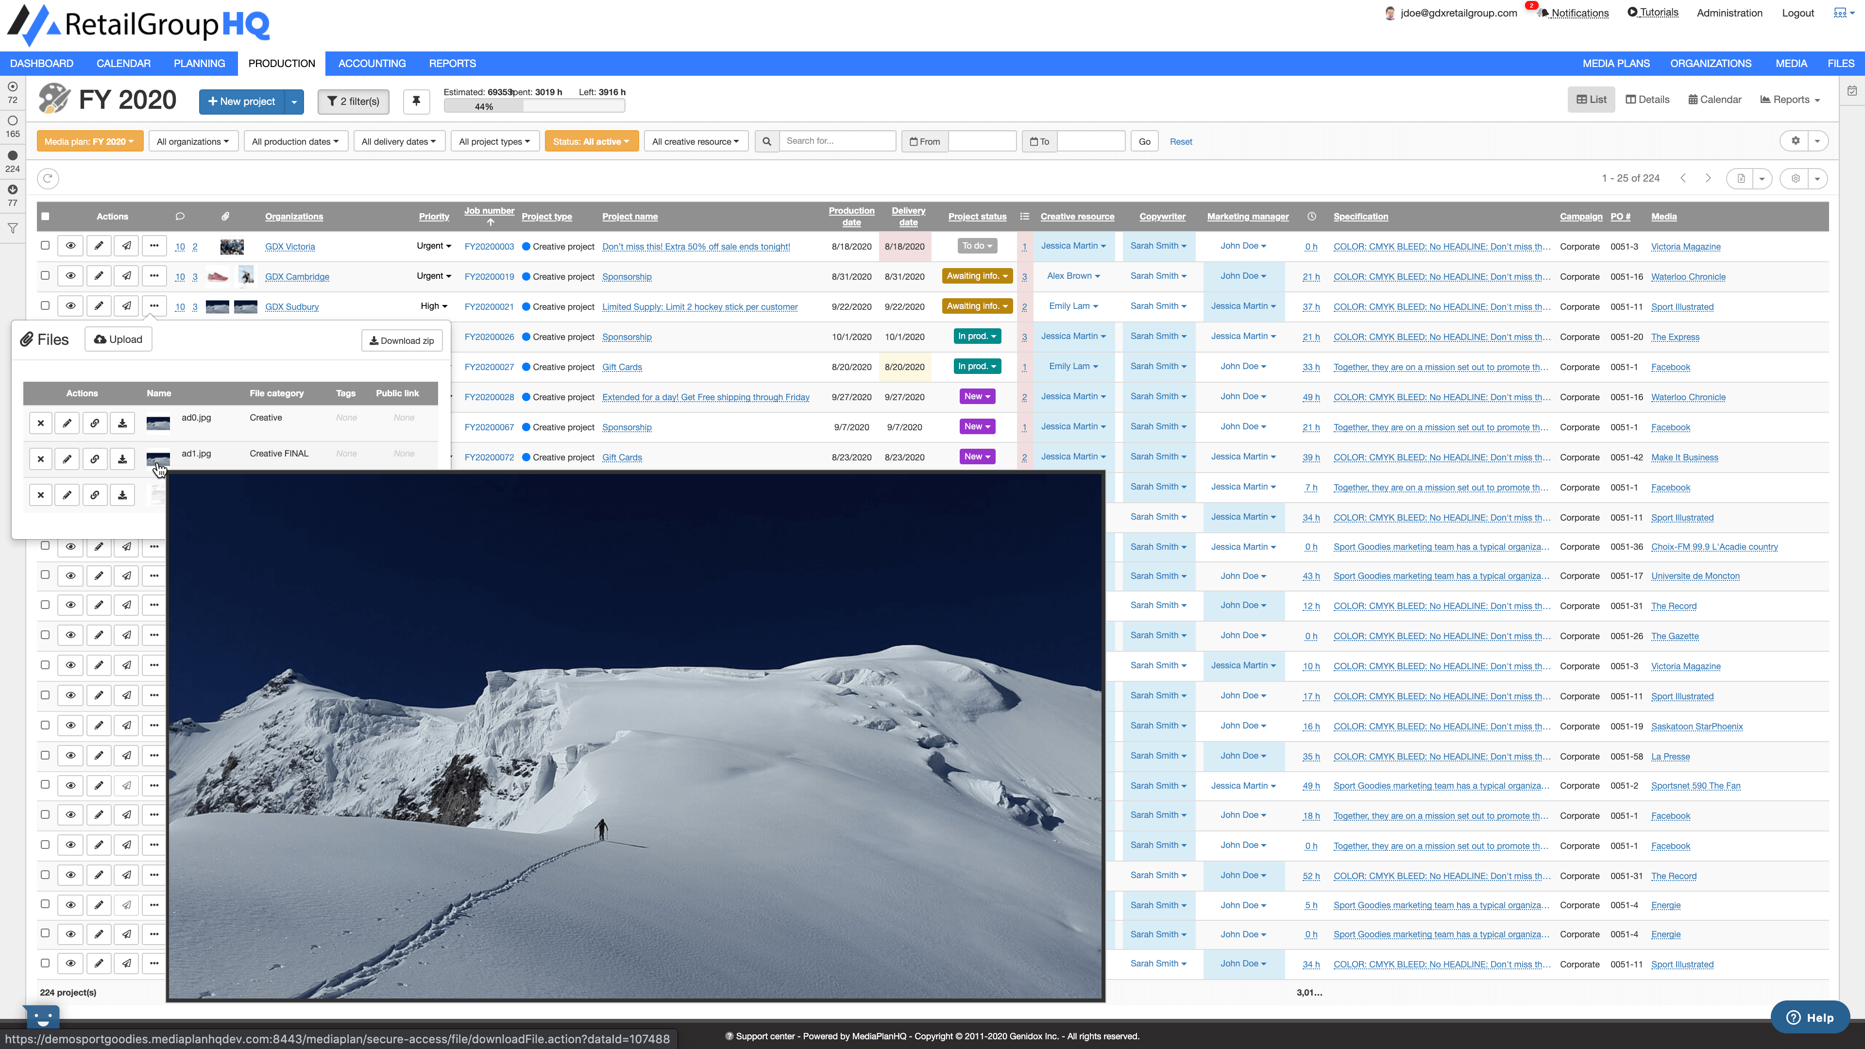Open the search magnifier icon
1865x1049 pixels.
767,140
